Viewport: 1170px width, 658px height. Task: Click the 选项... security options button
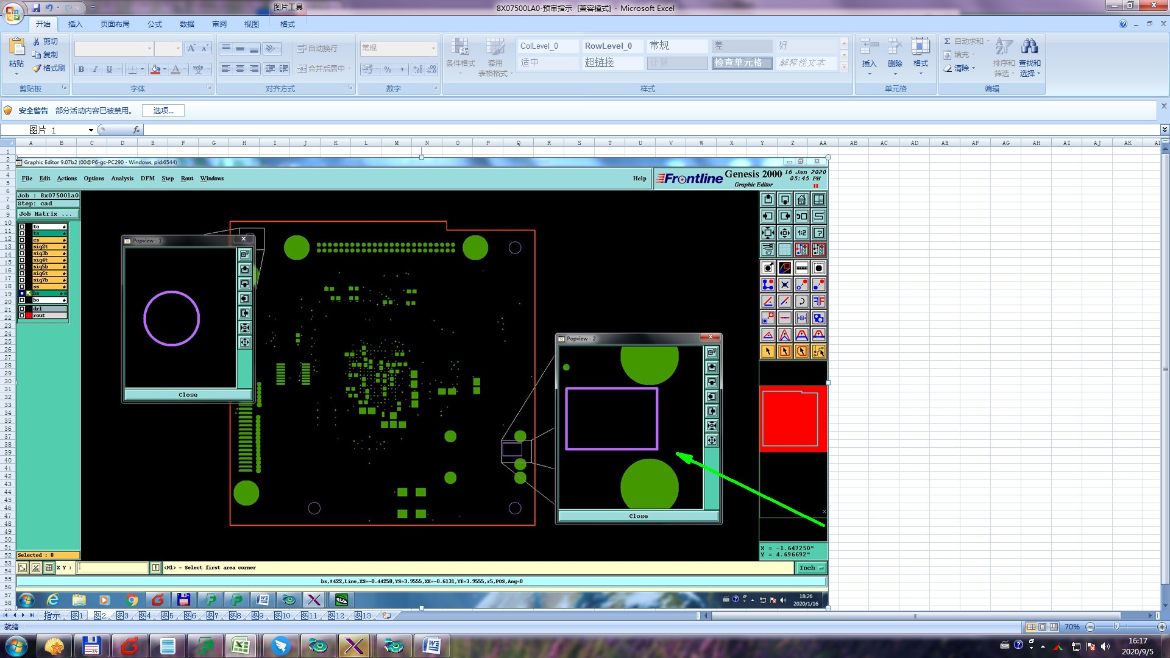pyautogui.click(x=163, y=110)
